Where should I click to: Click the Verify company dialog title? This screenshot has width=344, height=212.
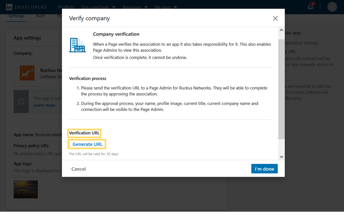pos(90,18)
